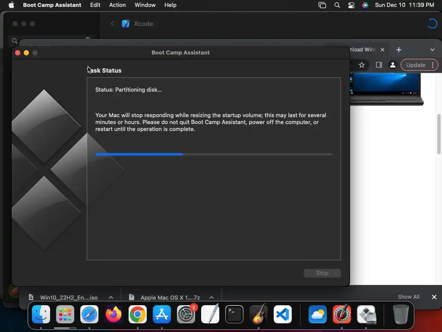This screenshot has height=332, width=442.
Task: Close the Chrome downloads bar
Action: (x=434, y=297)
